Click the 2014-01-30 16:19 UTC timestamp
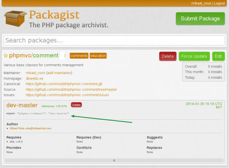This screenshot has width=229, height=168. [204, 104]
